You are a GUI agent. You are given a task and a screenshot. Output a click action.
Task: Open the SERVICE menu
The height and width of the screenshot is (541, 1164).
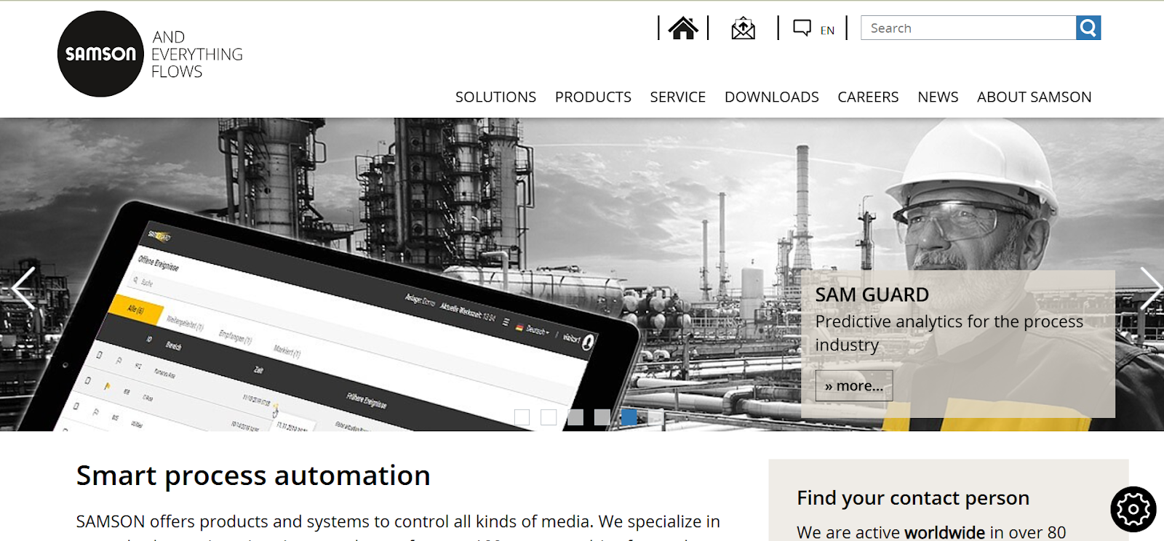tap(677, 97)
